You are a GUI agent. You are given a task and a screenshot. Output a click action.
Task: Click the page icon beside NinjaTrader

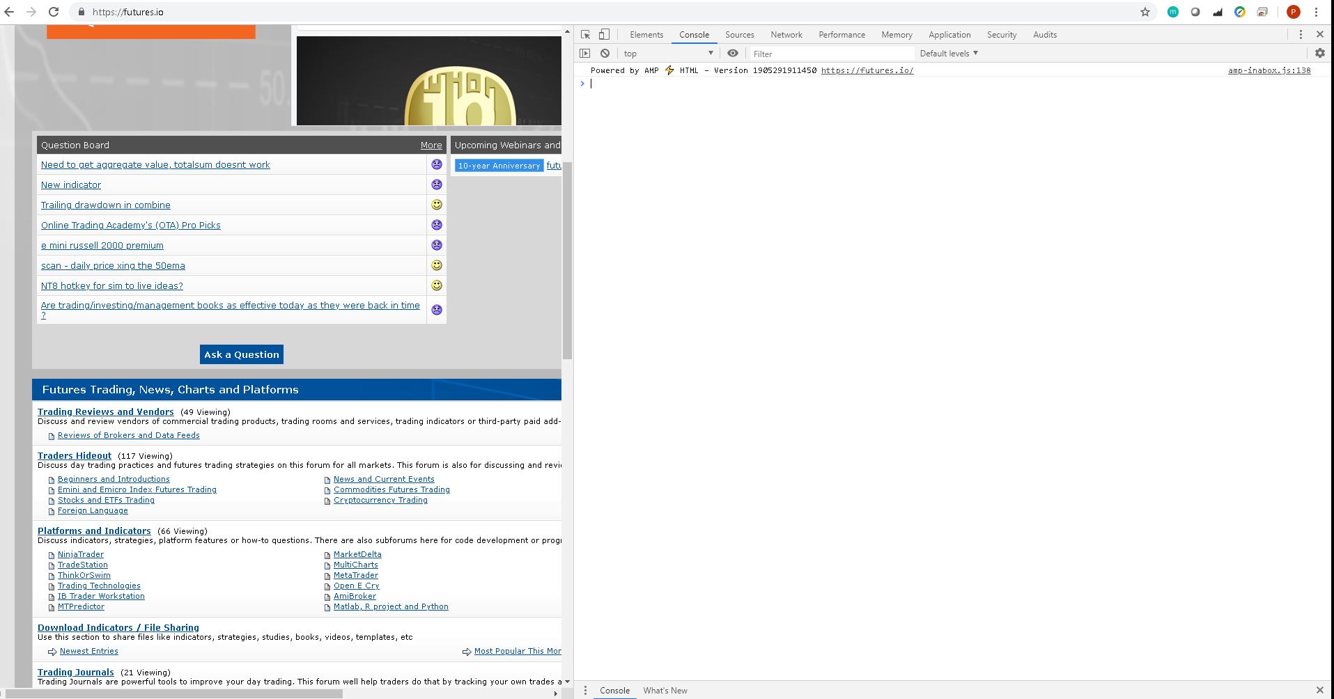click(x=52, y=556)
